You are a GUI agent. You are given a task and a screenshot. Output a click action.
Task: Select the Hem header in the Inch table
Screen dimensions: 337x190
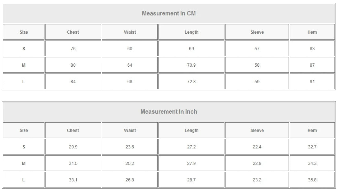tap(312, 130)
